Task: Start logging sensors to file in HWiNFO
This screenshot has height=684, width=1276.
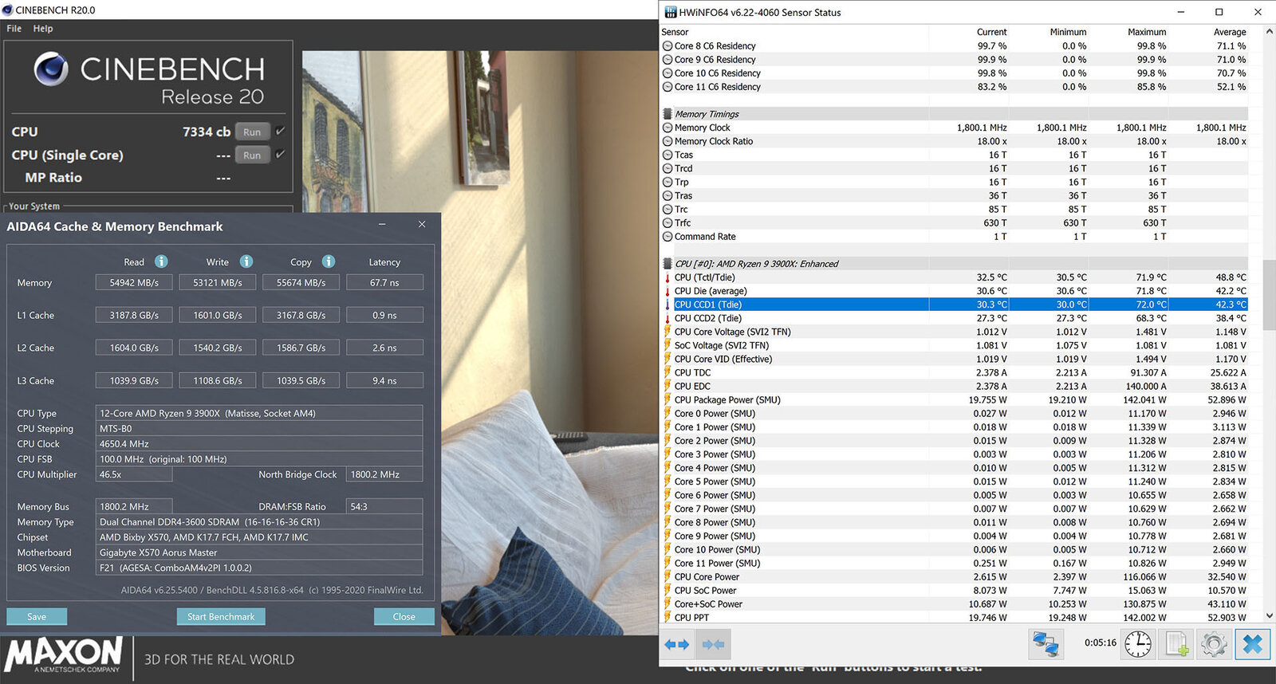Action: point(1176,644)
